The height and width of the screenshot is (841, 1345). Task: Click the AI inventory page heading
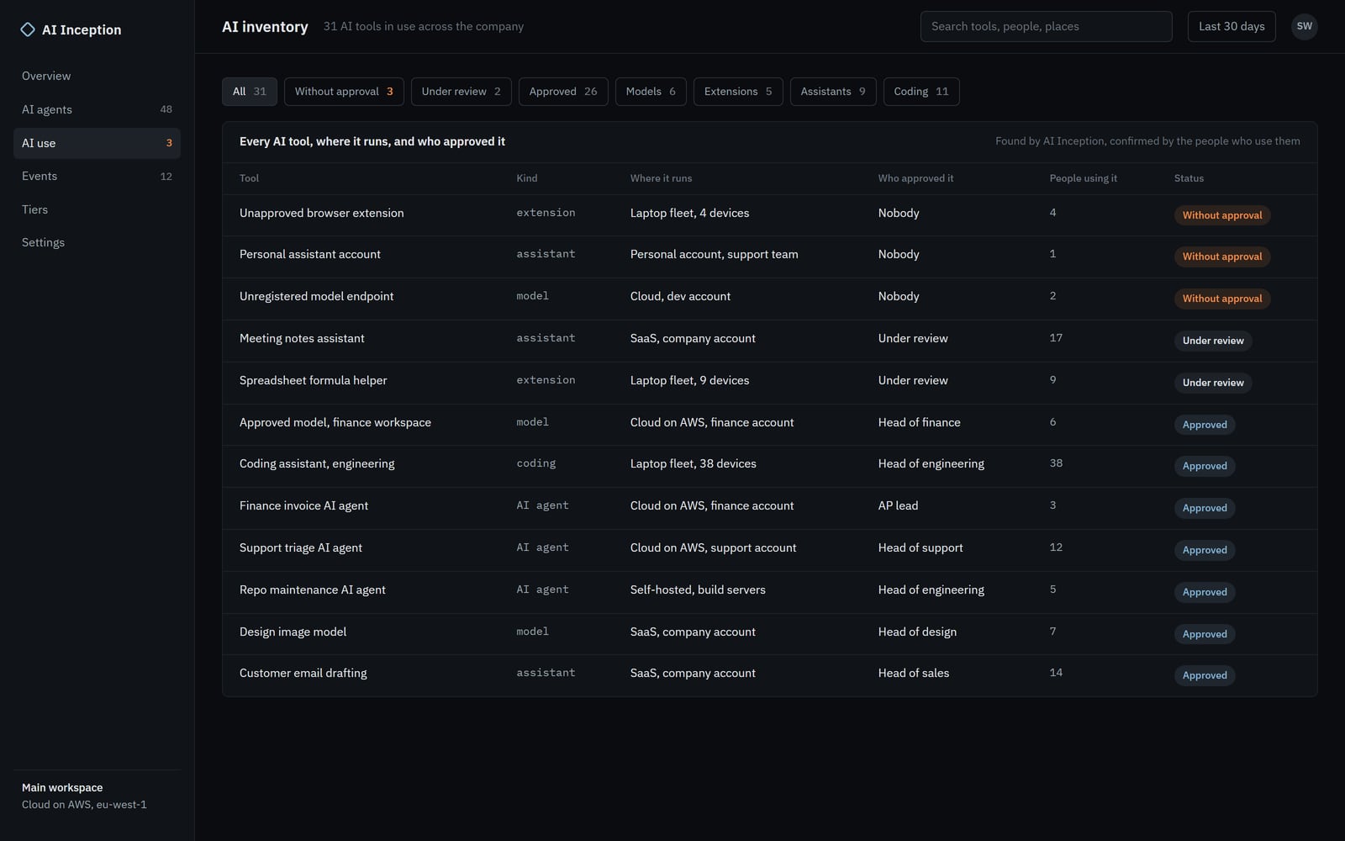tap(265, 27)
